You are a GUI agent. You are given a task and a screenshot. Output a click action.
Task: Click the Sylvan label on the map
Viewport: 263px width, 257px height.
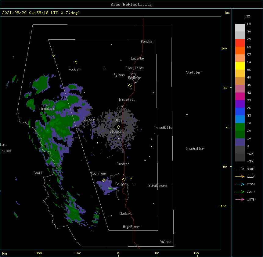click(119, 75)
